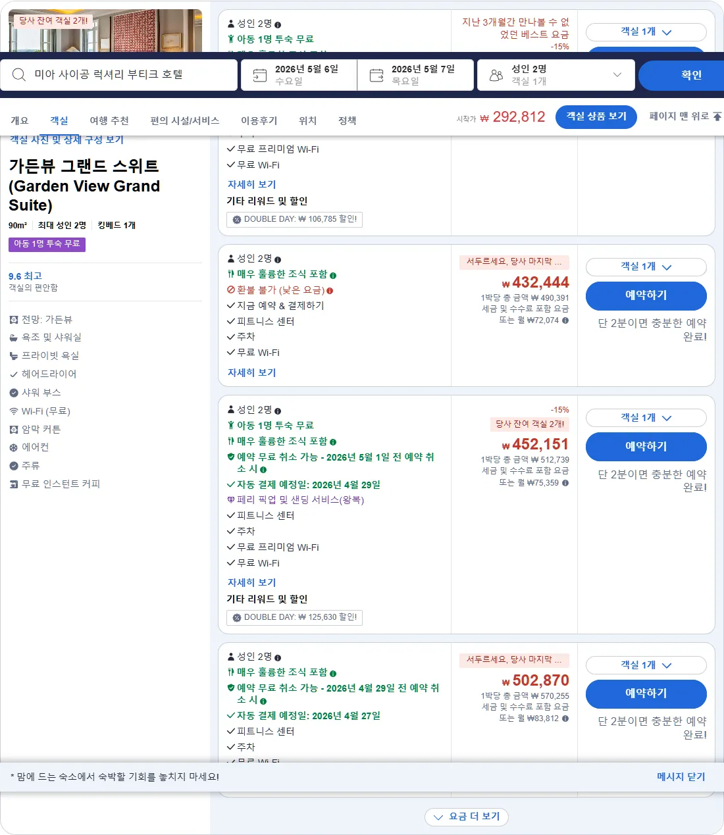Expand 요금 더 보기 at the bottom
The width and height of the screenshot is (724, 835).
point(467,817)
